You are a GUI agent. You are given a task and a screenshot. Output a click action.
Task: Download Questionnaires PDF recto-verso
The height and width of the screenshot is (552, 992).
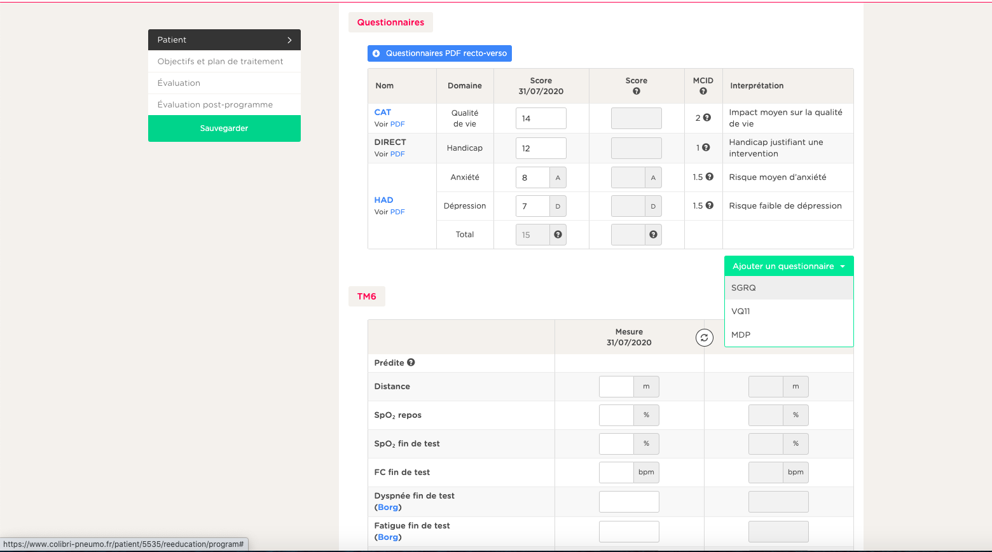(x=439, y=53)
